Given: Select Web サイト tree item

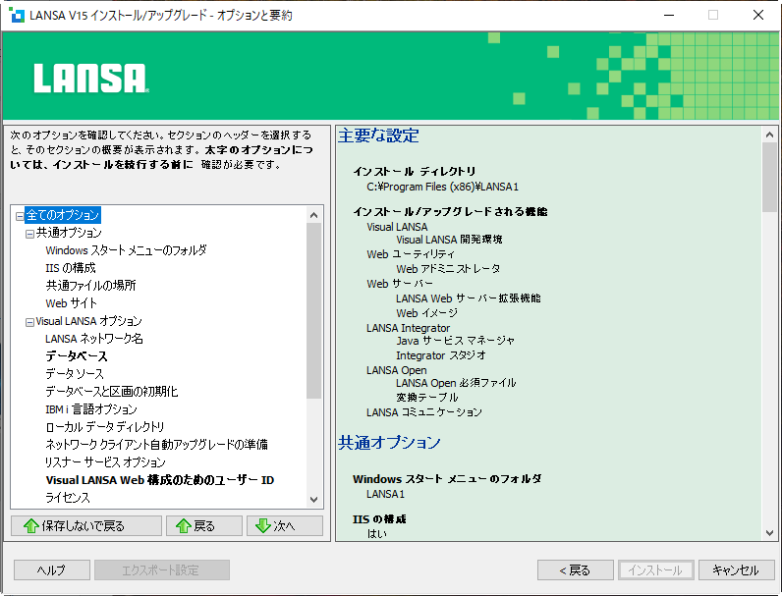Looking at the screenshot, I should tap(72, 303).
